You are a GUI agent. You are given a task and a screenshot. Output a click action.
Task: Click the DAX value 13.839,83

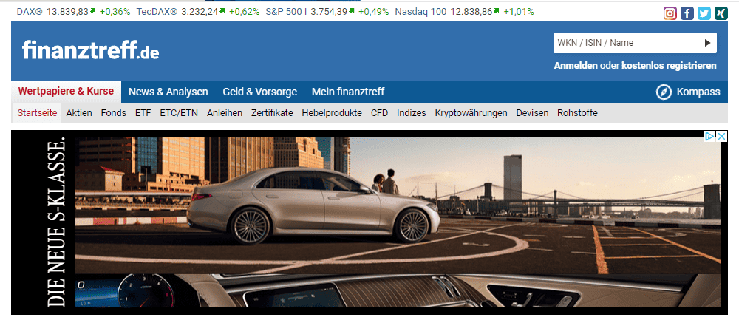point(67,12)
